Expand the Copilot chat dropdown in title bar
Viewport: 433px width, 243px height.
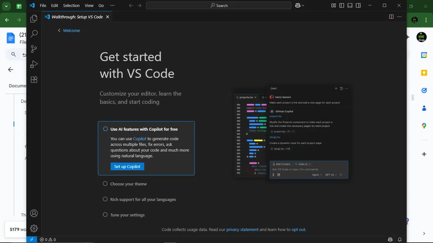pos(303,6)
